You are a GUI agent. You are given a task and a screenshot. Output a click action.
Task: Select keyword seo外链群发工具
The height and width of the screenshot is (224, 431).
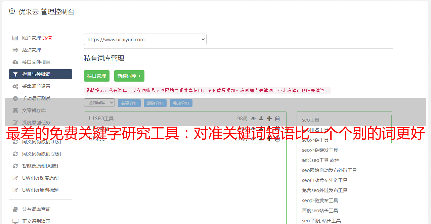click(320, 150)
